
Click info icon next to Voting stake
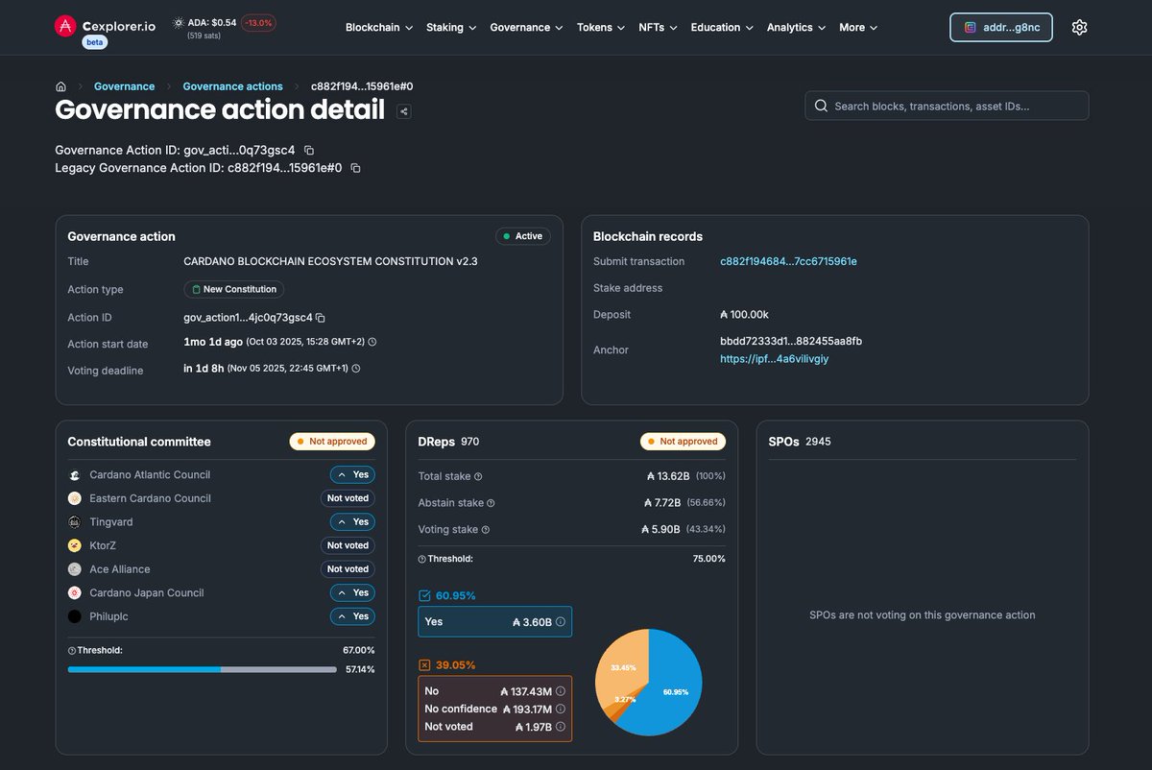(x=485, y=530)
